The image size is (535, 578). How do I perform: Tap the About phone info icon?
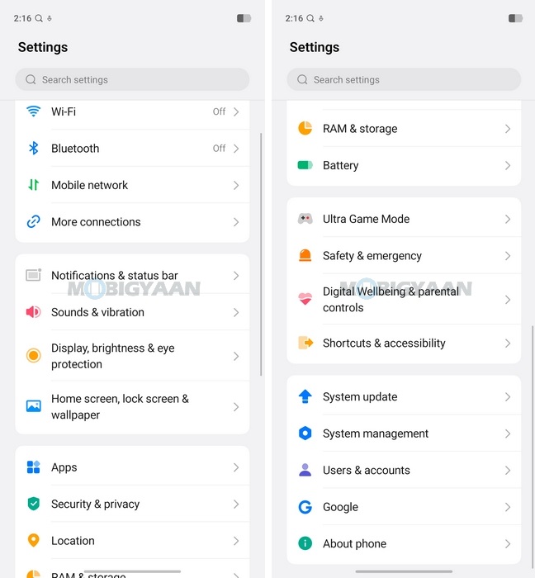pos(305,543)
